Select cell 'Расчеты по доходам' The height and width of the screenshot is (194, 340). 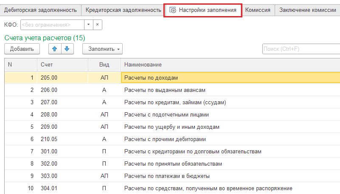[x=230, y=78]
